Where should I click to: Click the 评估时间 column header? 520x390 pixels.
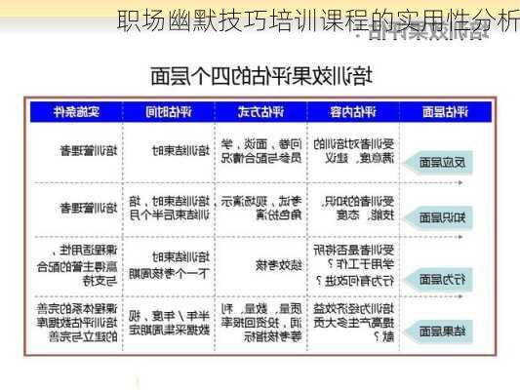point(169,112)
